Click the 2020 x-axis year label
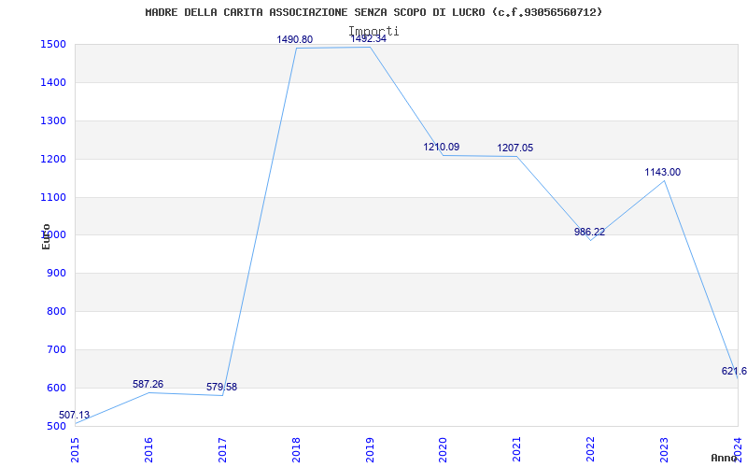The image size is (747, 467). tap(443, 450)
